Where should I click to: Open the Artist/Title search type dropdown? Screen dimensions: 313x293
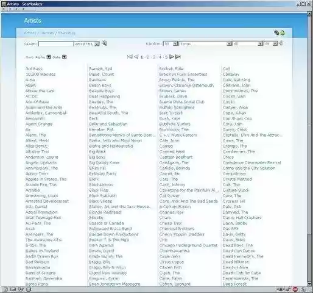click(86, 44)
